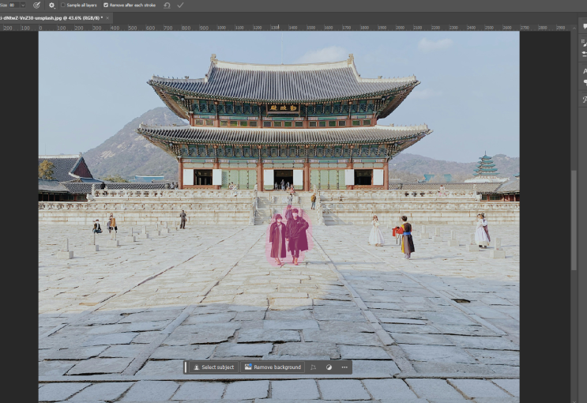
Task: Open the comments speech bubble panel icon
Action: [x=584, y=27]
